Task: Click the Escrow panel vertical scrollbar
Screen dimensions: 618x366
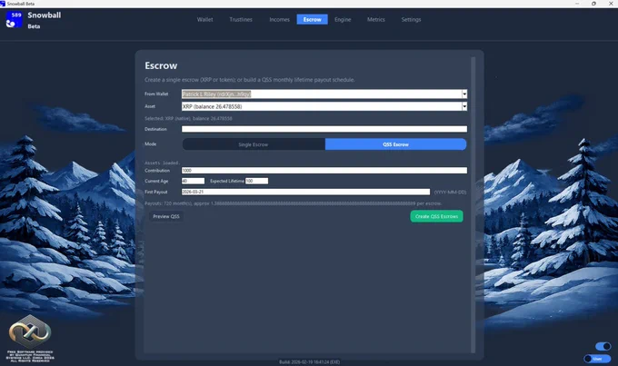Action: click(473, 205)
